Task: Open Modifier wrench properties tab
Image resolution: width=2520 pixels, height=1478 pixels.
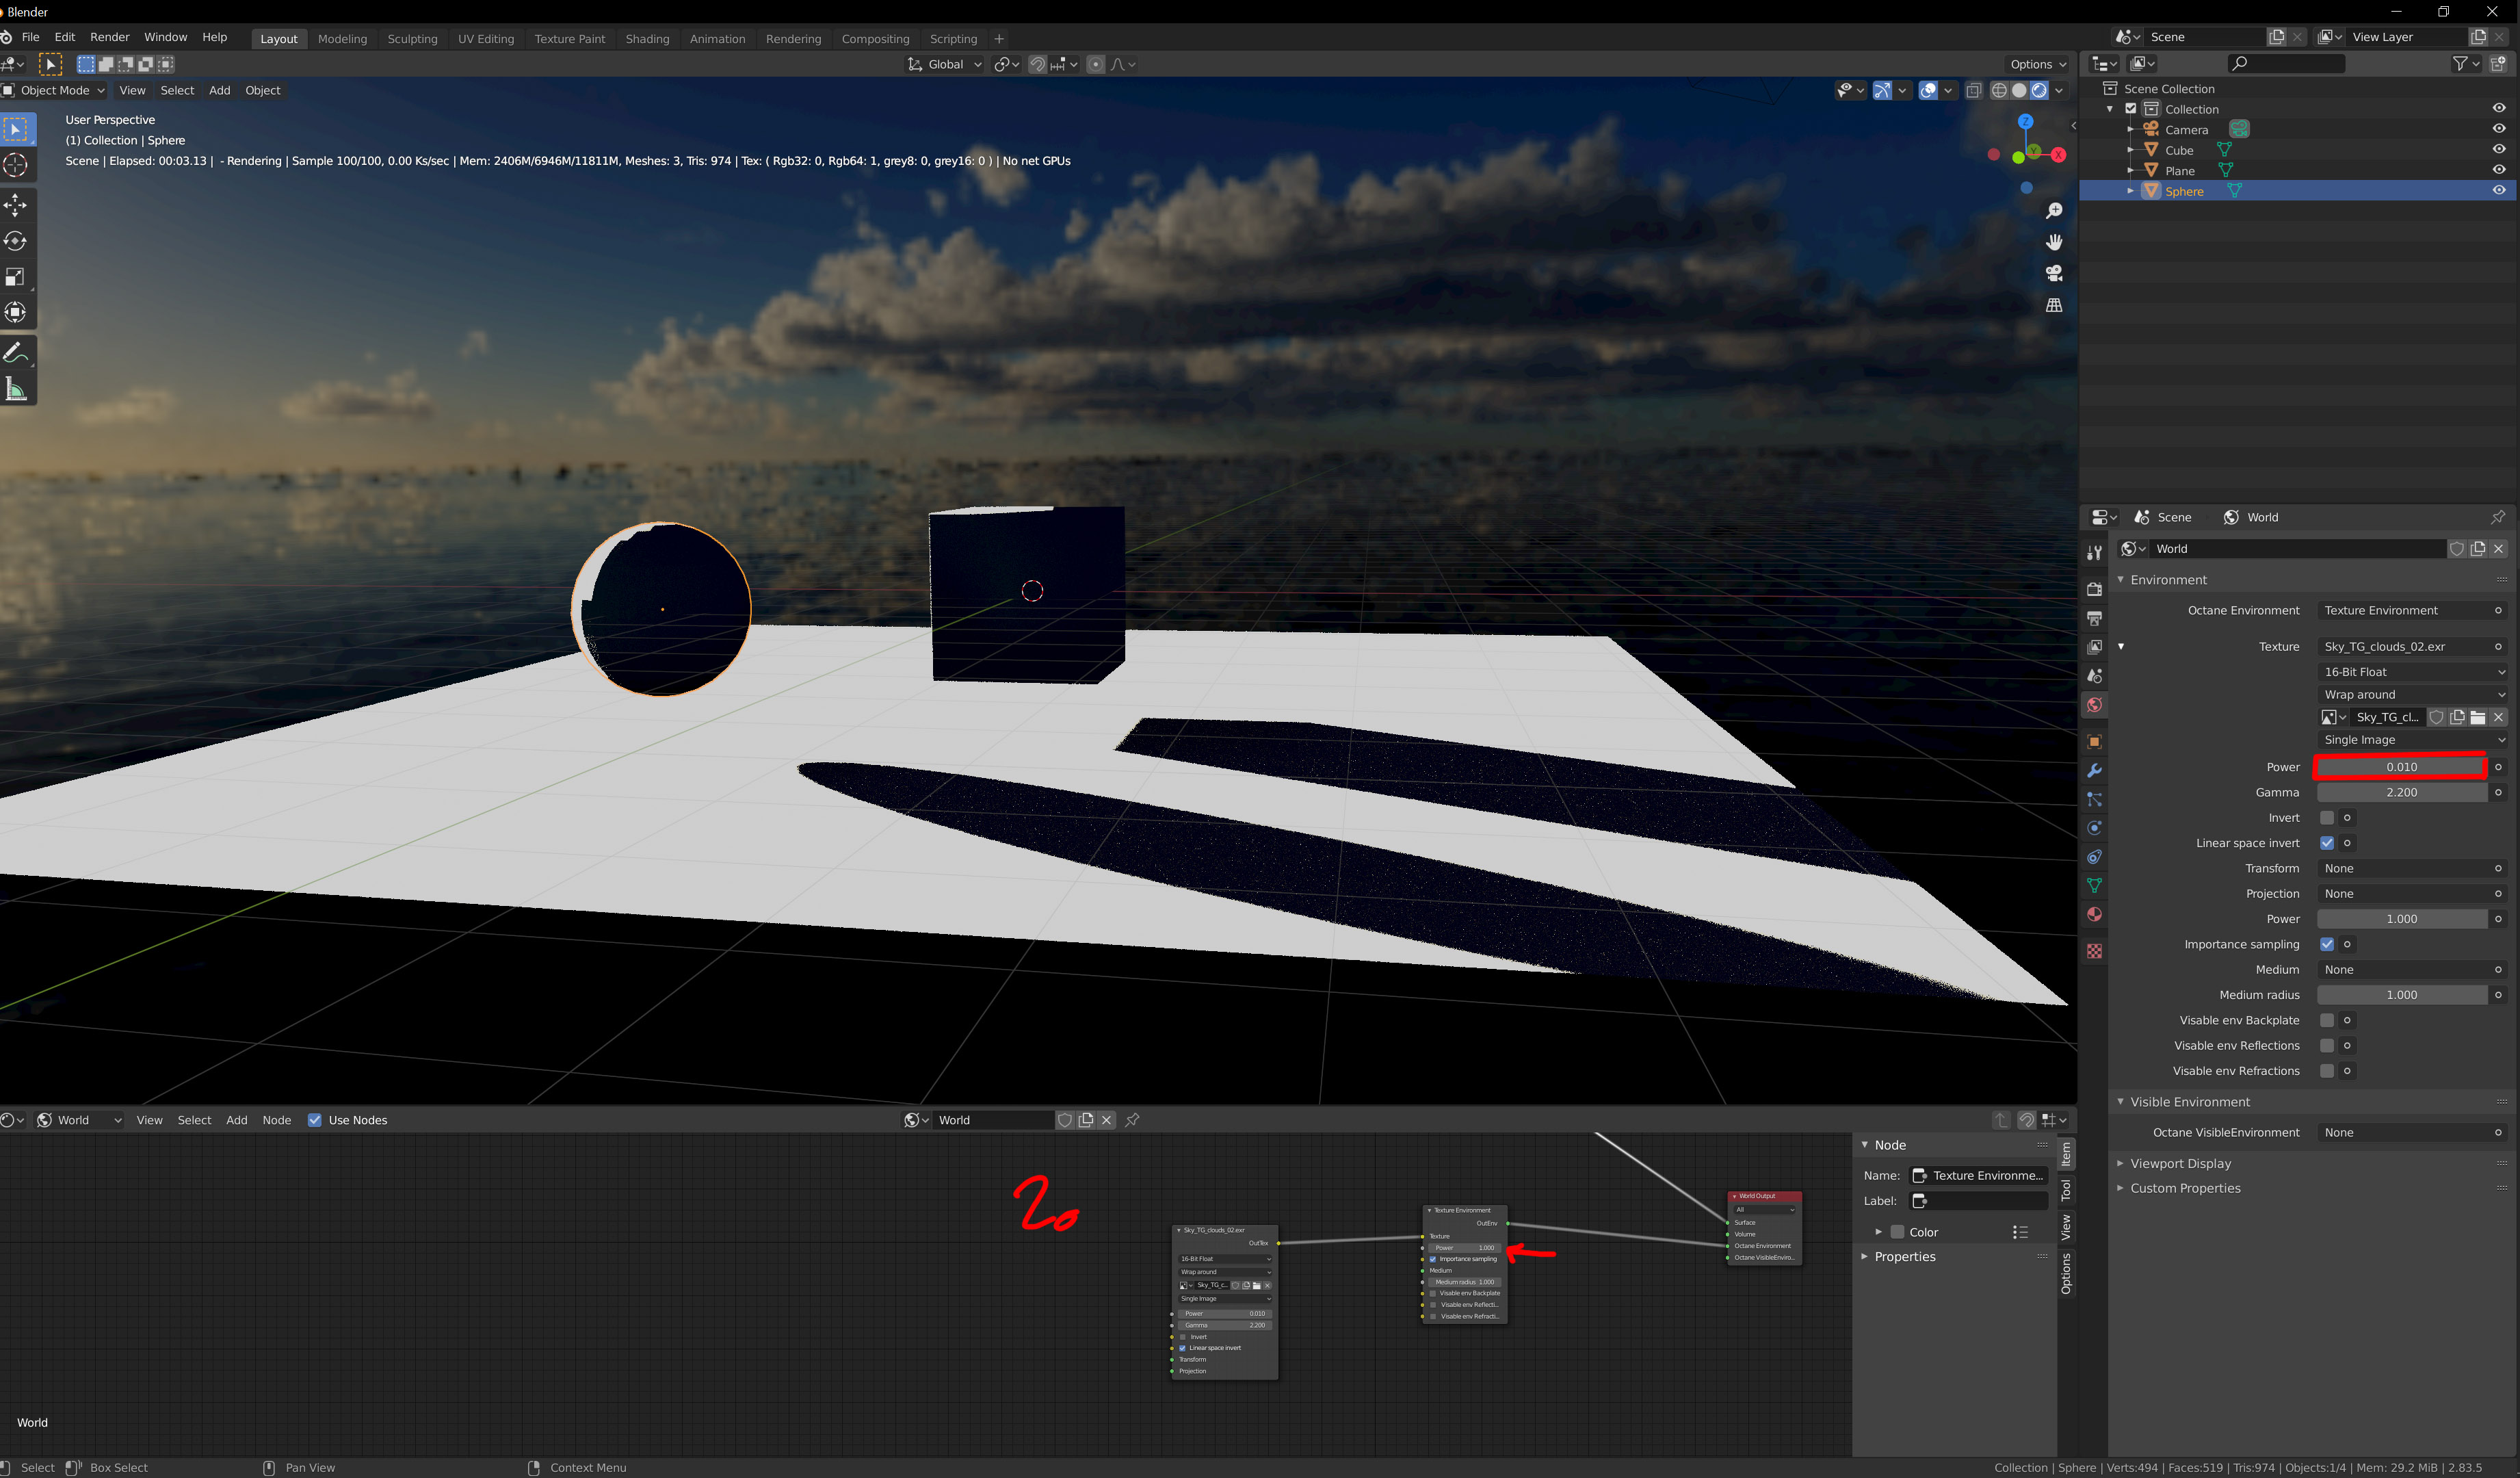Action: (2094, 771)
